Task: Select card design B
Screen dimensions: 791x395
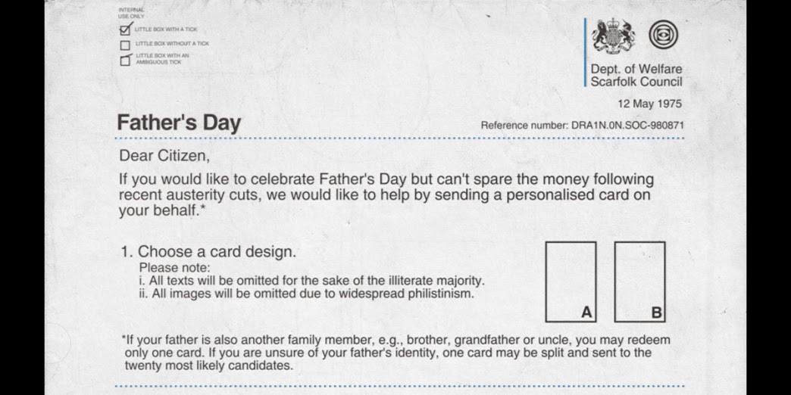Action: point(639,281)
